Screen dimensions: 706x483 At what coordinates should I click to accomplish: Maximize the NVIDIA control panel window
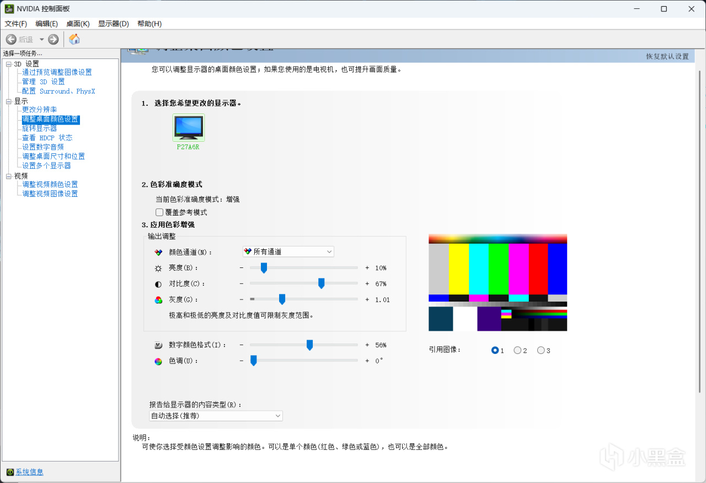[664, 9]
